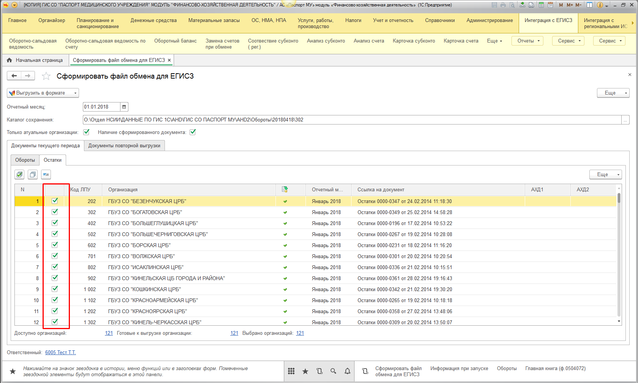Open the responsible user link 6005 Тест Т.Т.
The width and height of the screenshot is (638, 383).
pyautogui.click(x=60, y=353)
